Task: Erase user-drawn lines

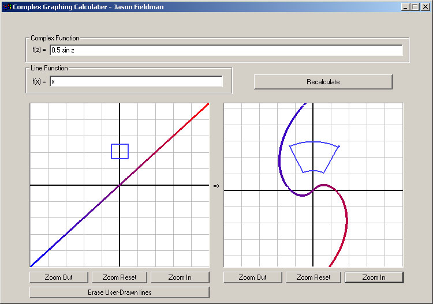Action: tap(120, 292)
